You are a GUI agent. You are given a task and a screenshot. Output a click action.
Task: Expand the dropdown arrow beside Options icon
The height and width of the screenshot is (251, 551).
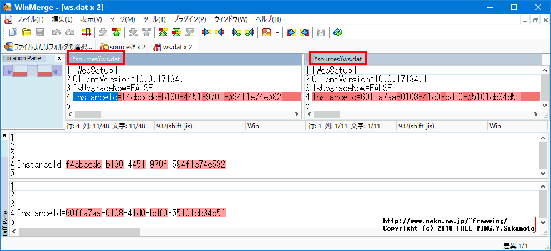pos(277,33)
